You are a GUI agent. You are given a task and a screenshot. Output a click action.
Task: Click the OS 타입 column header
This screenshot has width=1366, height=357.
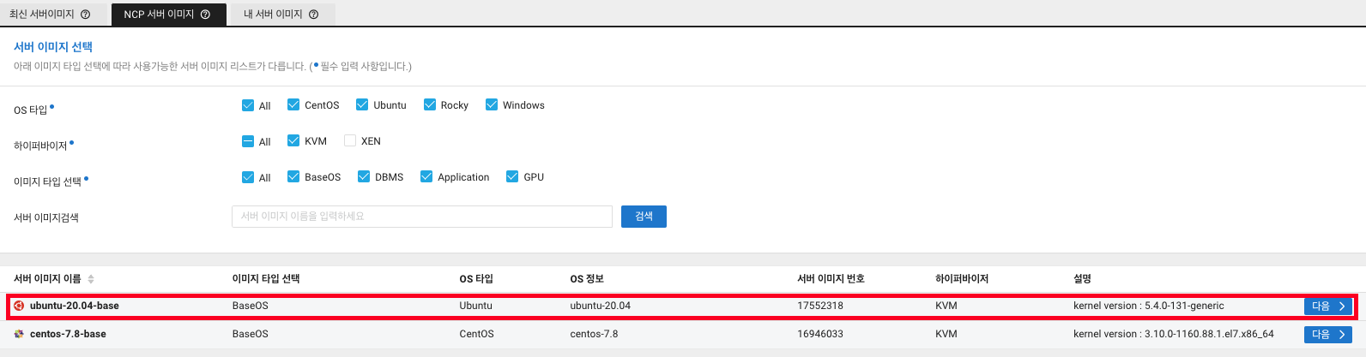(476, 279)
